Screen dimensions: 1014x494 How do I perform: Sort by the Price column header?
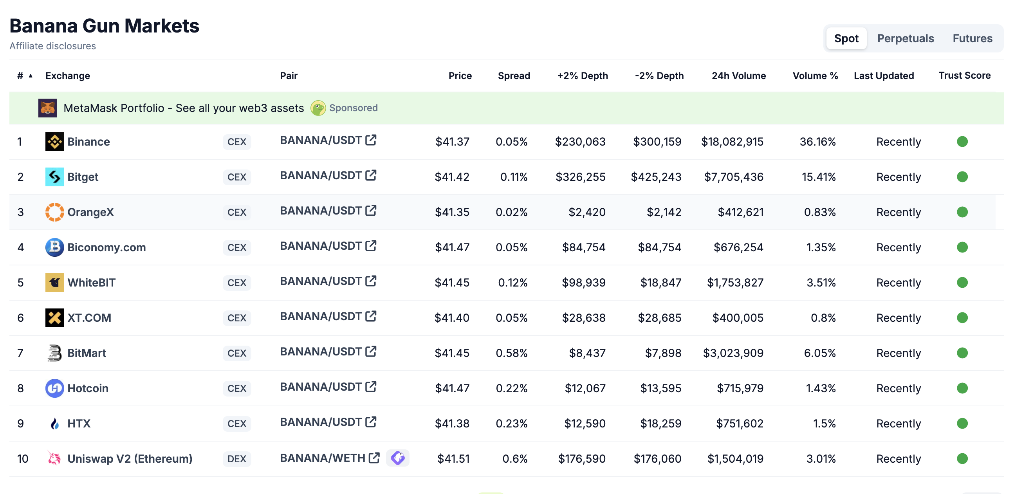coord(460,76)
